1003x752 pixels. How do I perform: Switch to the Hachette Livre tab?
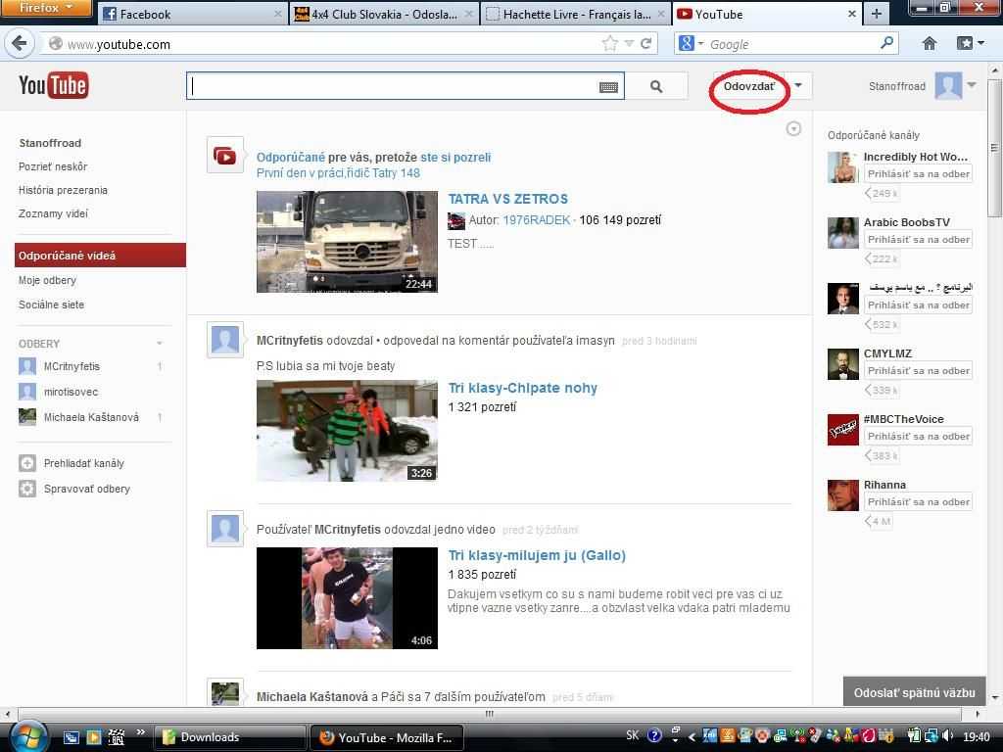[x=576, y=14]
